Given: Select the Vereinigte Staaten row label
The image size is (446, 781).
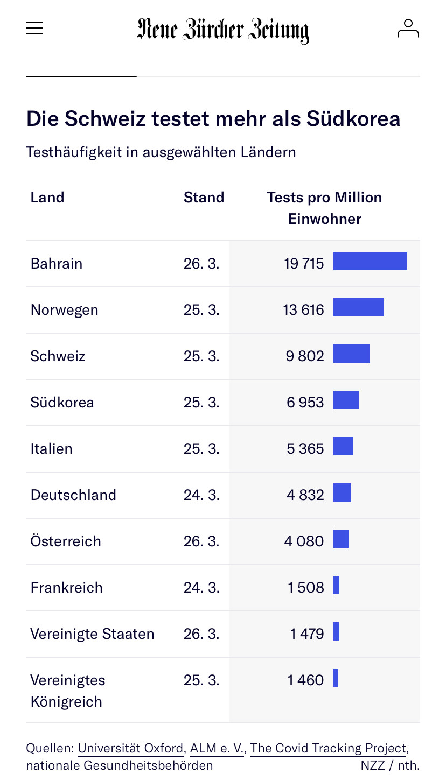Looking at the screenshot, I should coord(93,634).
